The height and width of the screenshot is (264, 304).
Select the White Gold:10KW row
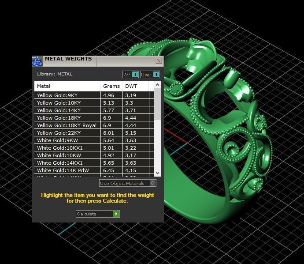point(94,155)
